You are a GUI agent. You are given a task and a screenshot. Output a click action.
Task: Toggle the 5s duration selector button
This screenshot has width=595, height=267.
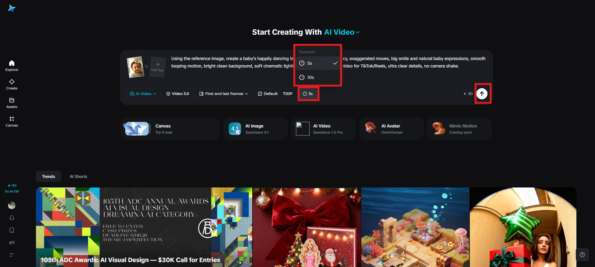coord(308,94)
